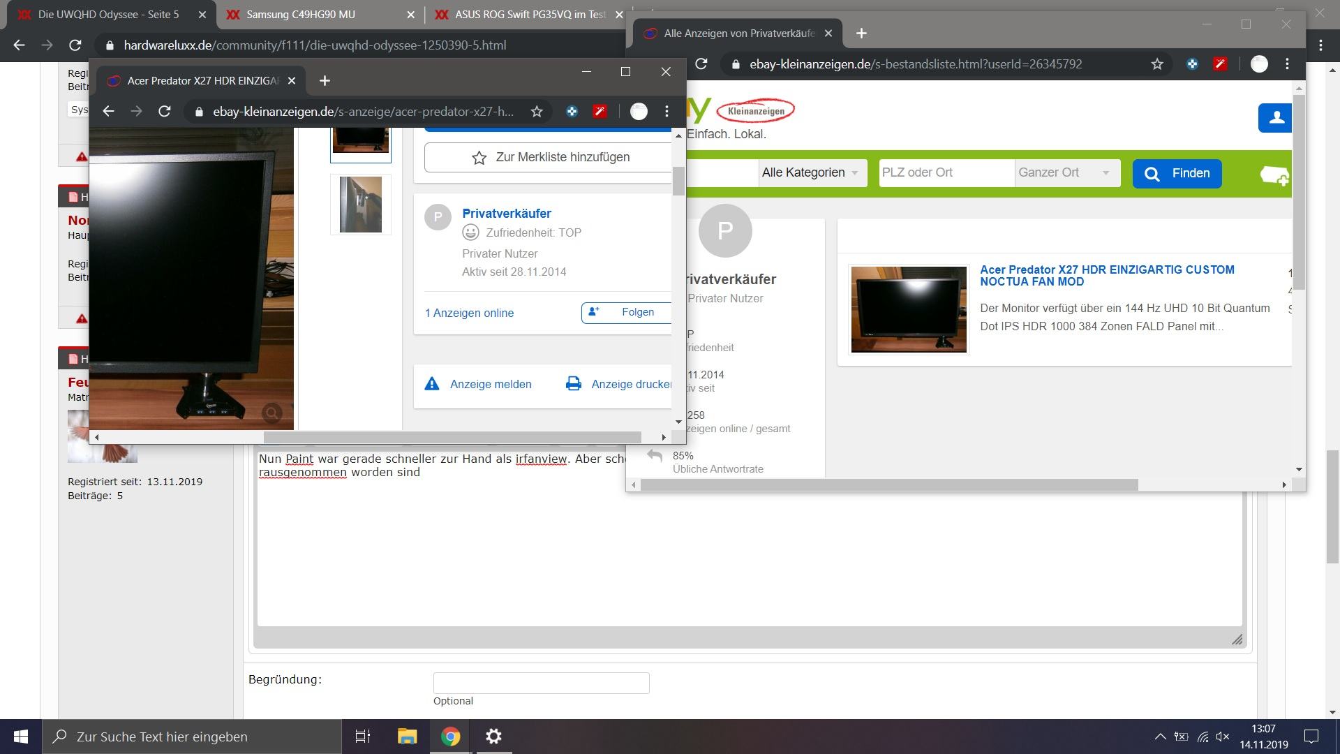Click the PLZ oder Ort input field
The height and width of the screenshot is (754, 1340).
point(946,172)
